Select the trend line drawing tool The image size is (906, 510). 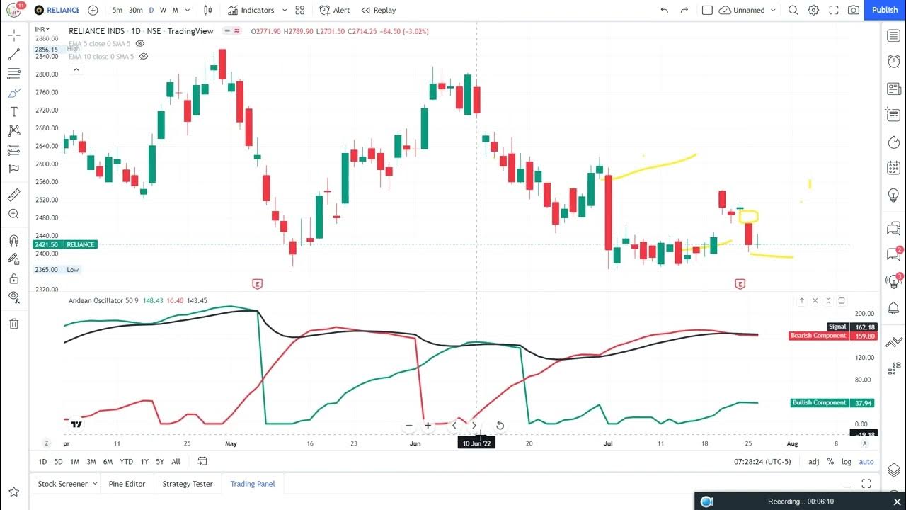(x=14, y=55)
